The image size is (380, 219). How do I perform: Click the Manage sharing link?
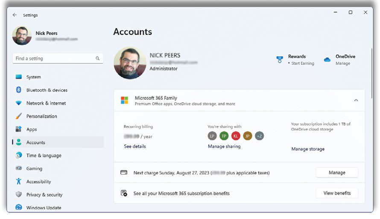click(x=224, y=146)
